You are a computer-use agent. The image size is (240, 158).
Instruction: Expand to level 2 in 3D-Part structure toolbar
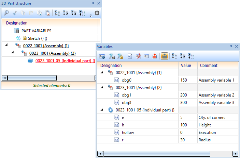pyautogui.click(x=66, y=13)
